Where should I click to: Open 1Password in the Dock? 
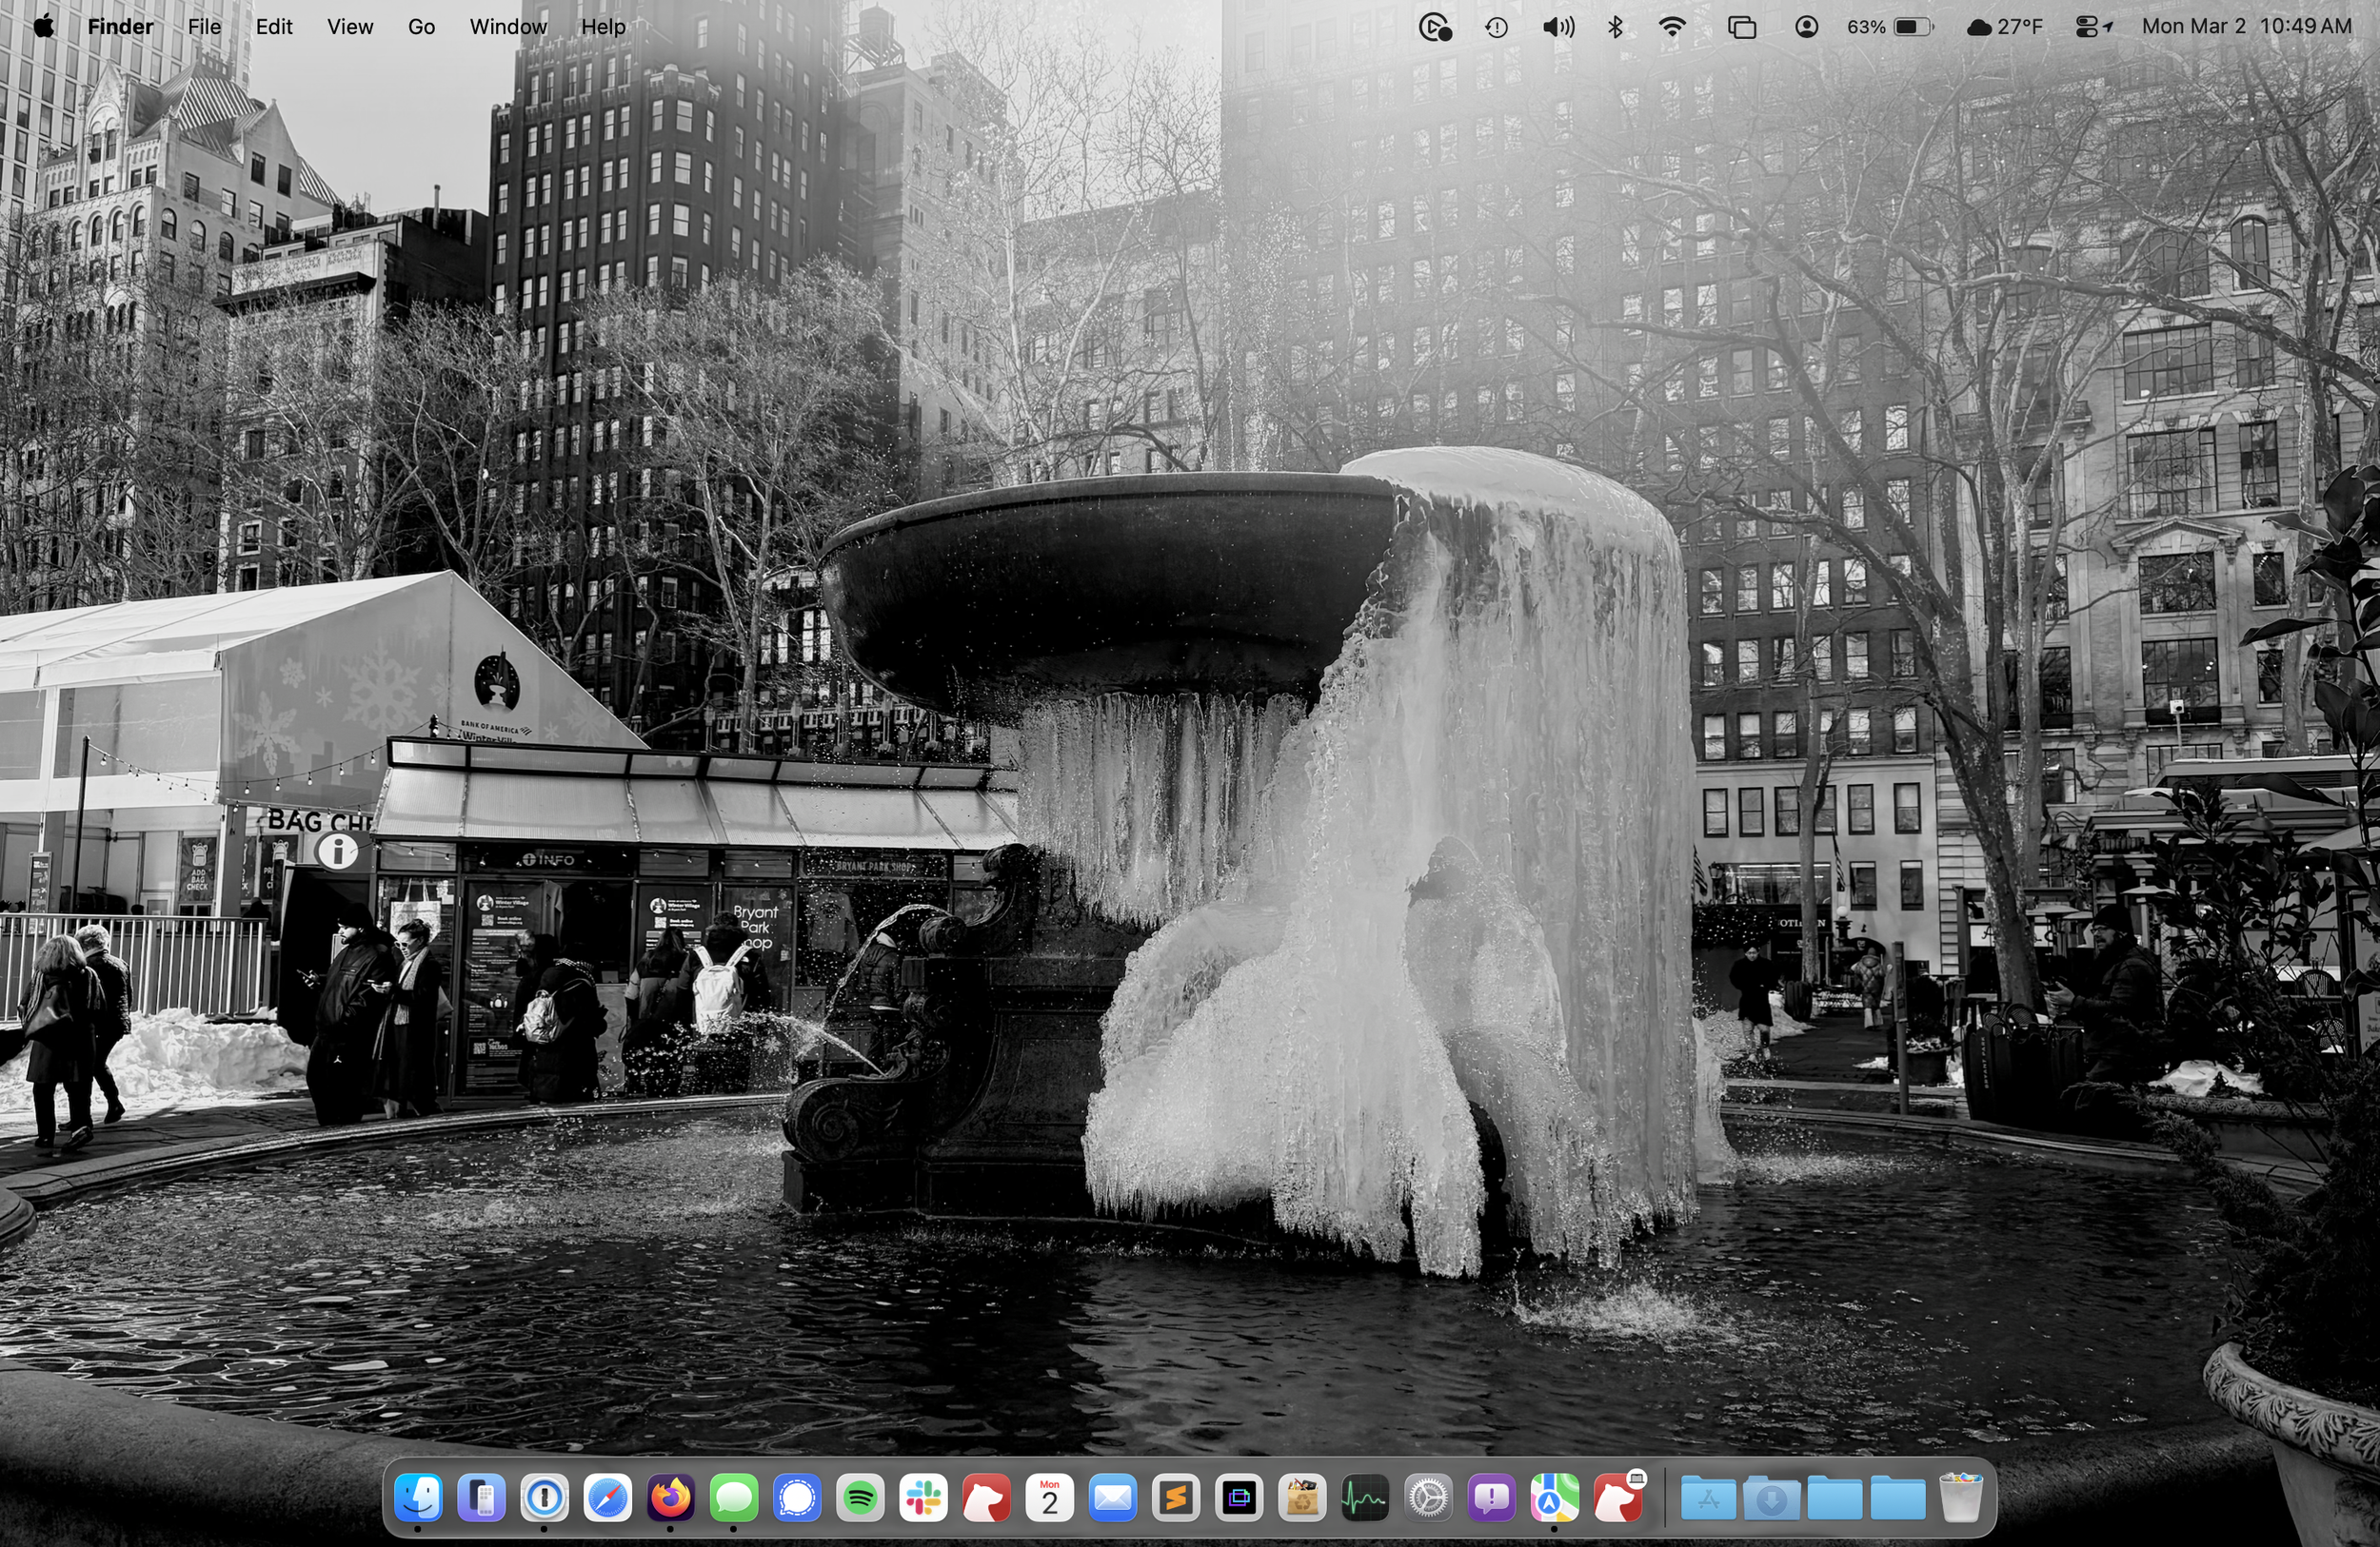pos(544,1498)
